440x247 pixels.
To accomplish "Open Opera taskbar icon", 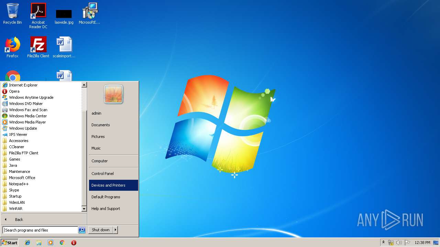I will point(74,243).
